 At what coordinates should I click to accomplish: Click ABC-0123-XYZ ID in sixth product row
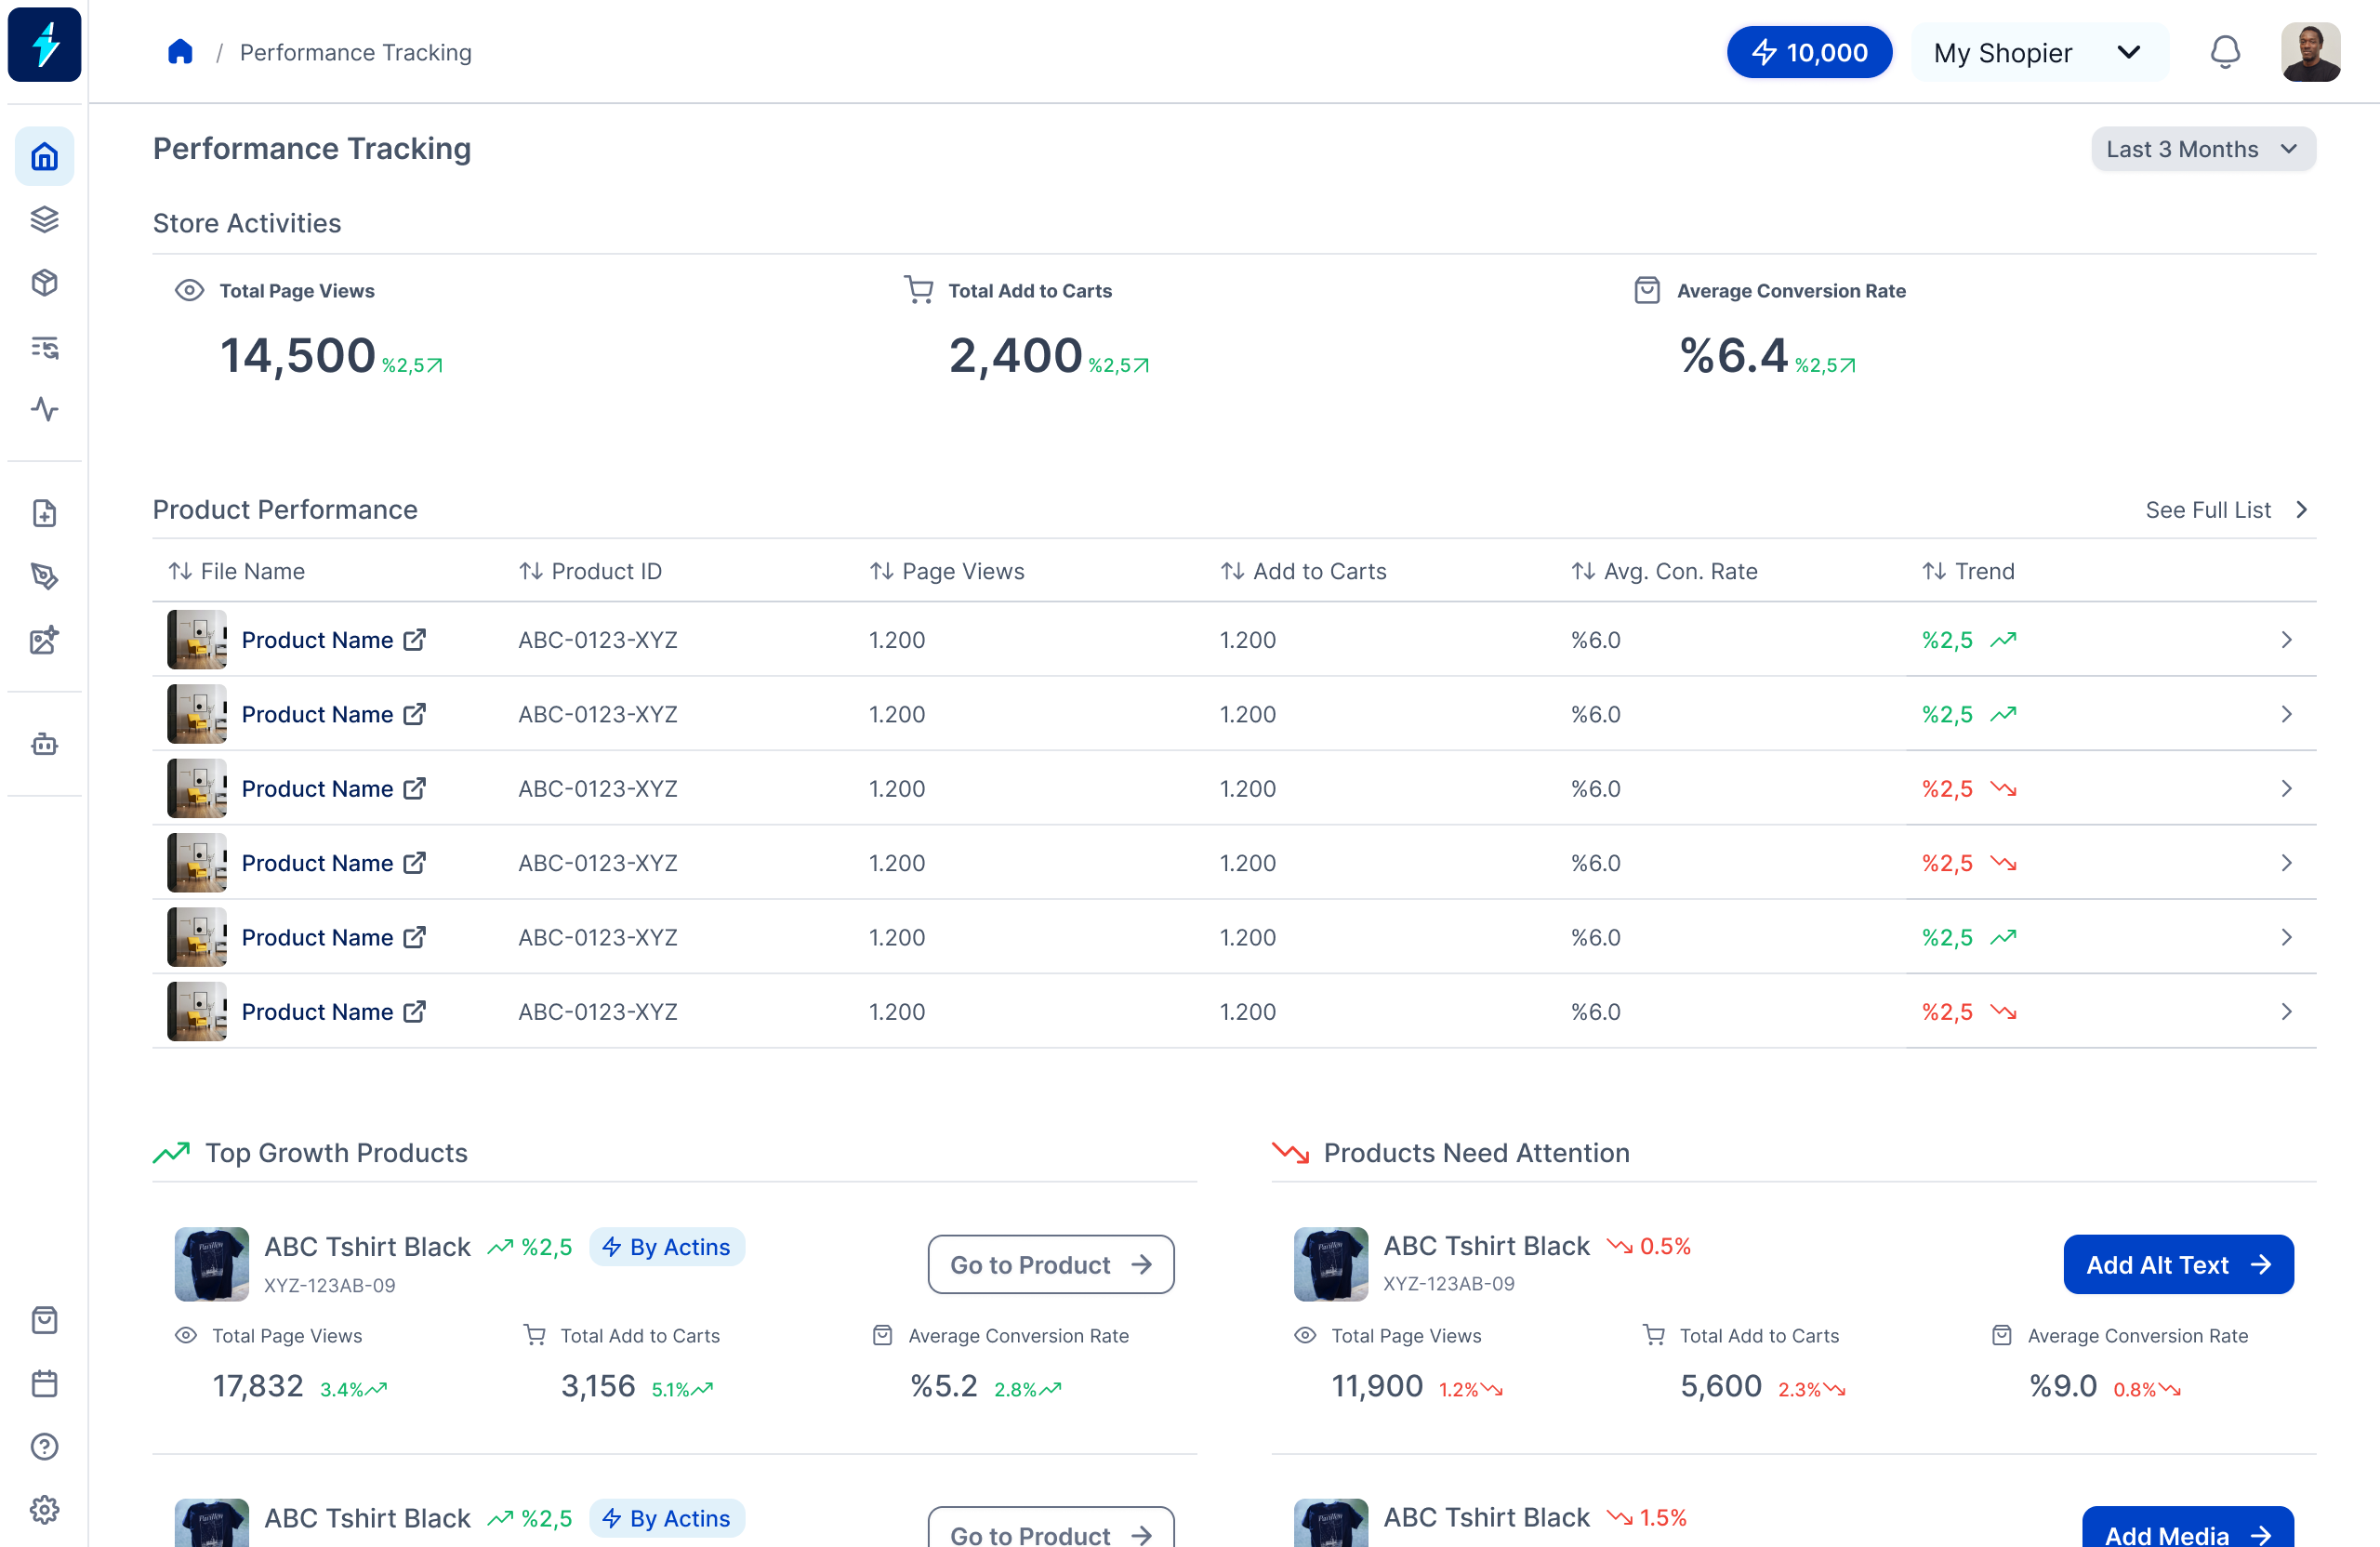tap(597, 1012)
